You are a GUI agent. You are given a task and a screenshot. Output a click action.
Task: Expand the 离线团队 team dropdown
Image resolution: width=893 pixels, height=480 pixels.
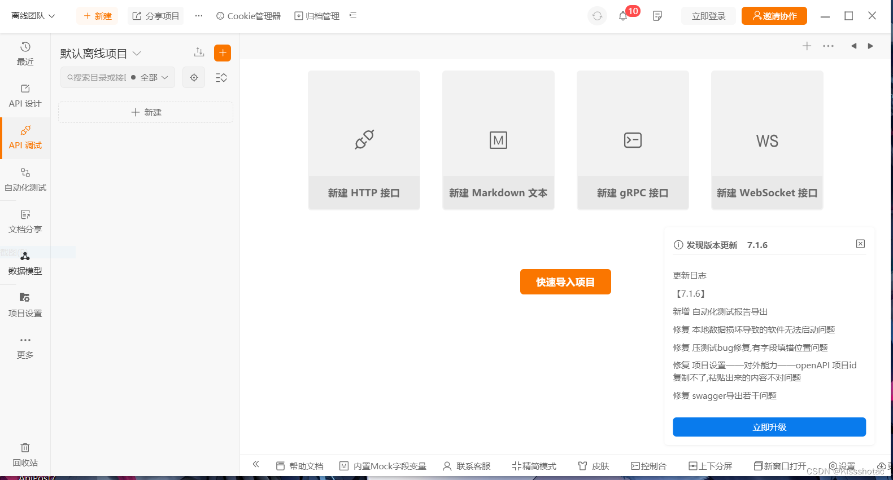pyautogui.click(x=33, y=16)
